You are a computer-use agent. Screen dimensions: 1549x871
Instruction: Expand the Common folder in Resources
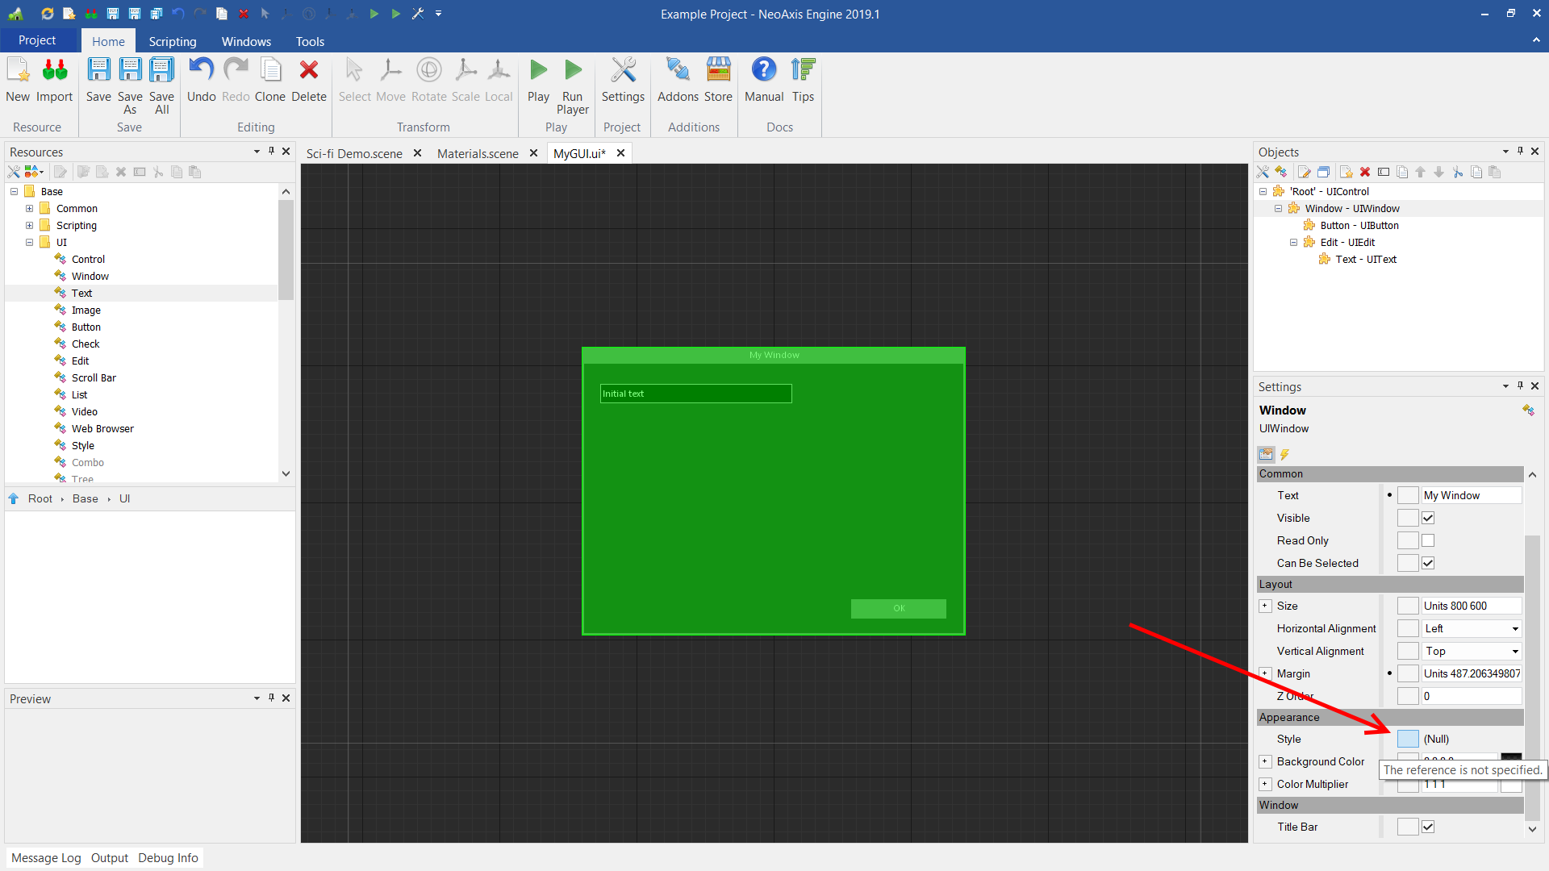(x=30, y=208)
